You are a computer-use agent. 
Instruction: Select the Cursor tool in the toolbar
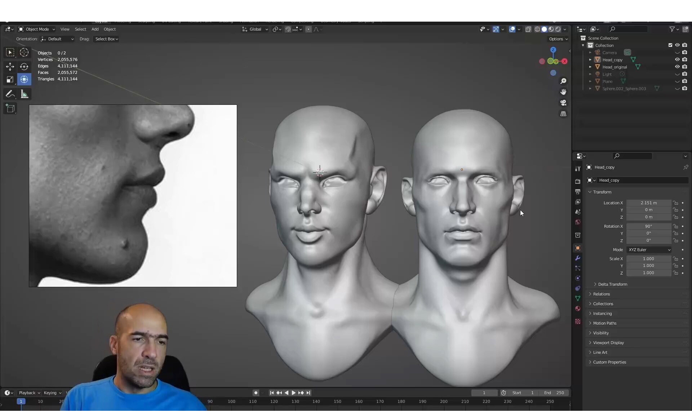click(24, 52)
